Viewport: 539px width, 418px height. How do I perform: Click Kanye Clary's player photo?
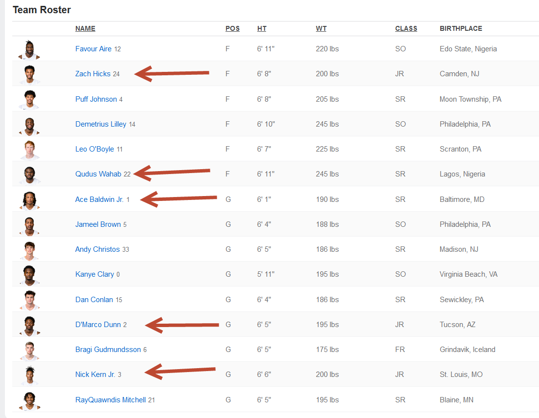tap(29, 275)
